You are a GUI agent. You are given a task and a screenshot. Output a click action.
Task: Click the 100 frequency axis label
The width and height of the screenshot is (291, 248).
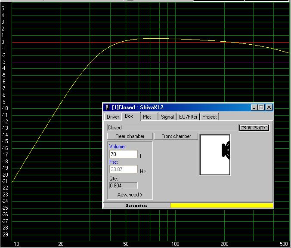(x=175, y=244)
